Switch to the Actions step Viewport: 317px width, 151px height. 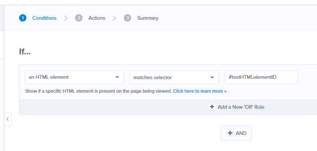click(x=97, y=18)
